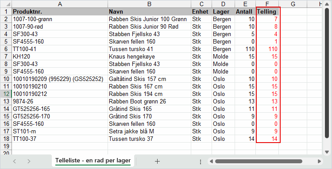Screen dimensions: 332x169
Task: Select column D header
Action: [224, 4]
